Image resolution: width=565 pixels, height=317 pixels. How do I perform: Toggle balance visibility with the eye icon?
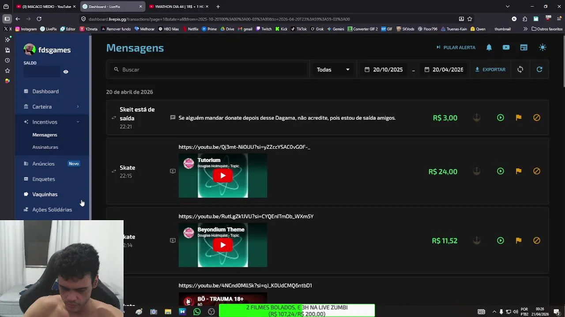point(66,72)
